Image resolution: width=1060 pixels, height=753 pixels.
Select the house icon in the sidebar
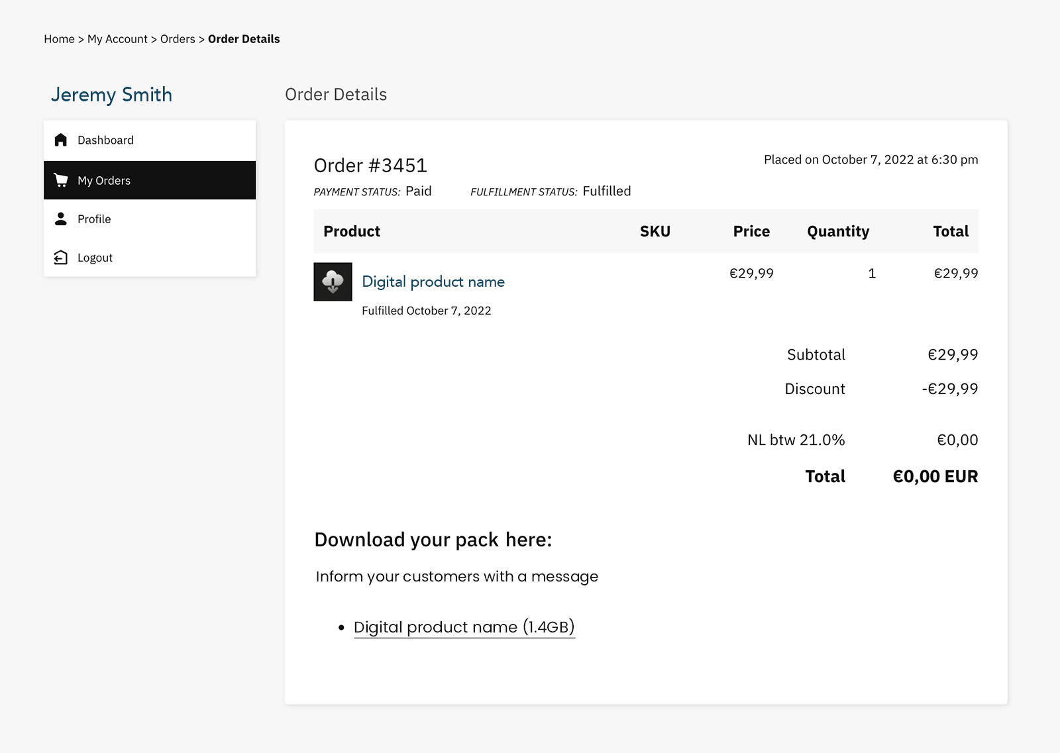pos(60,140)
